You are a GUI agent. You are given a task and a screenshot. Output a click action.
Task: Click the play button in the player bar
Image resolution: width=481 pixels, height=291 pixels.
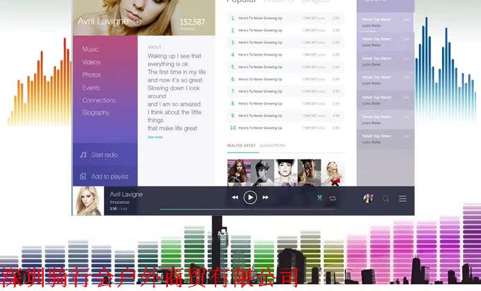pos(250,197)
